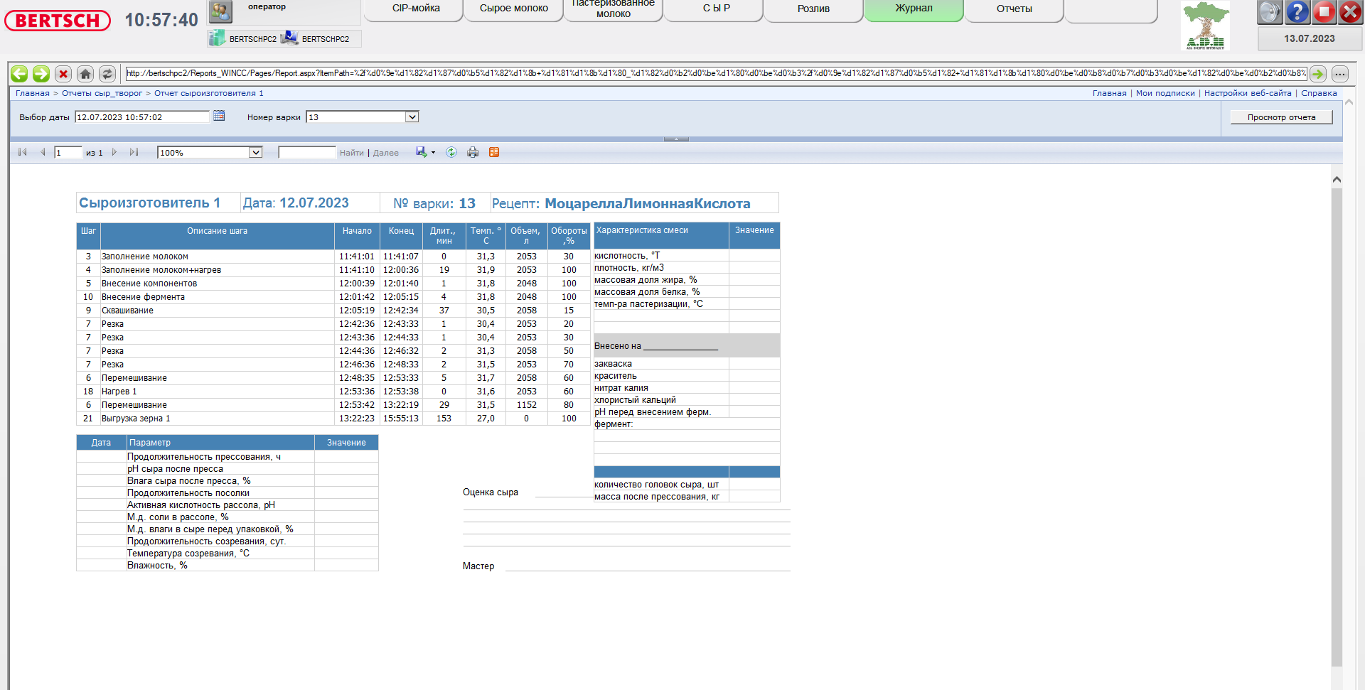Switch to the CIP-мойка tab
This screenshot has width=1365, height=690.
[x=416, y=9]
